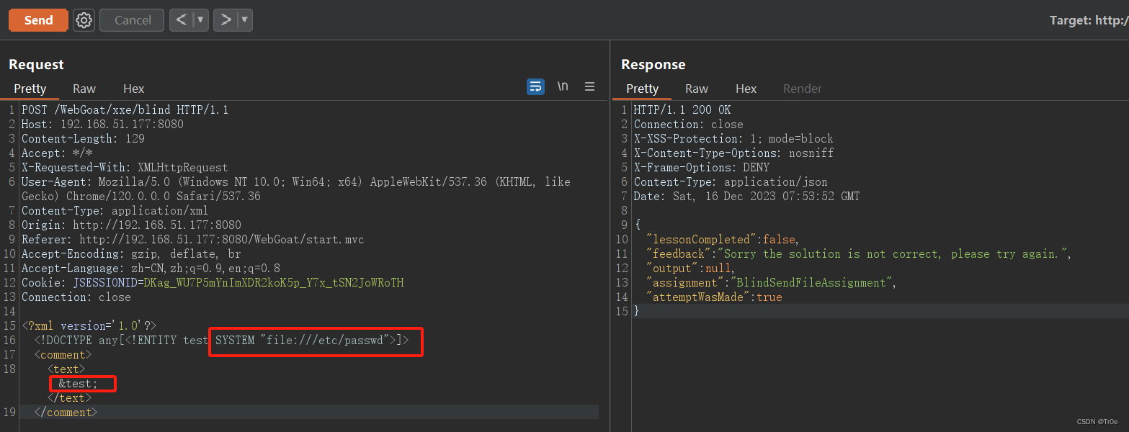Click the HTTP/1.1 200 OK status line
Screen dimensions: 1129x432
(682, 110)
